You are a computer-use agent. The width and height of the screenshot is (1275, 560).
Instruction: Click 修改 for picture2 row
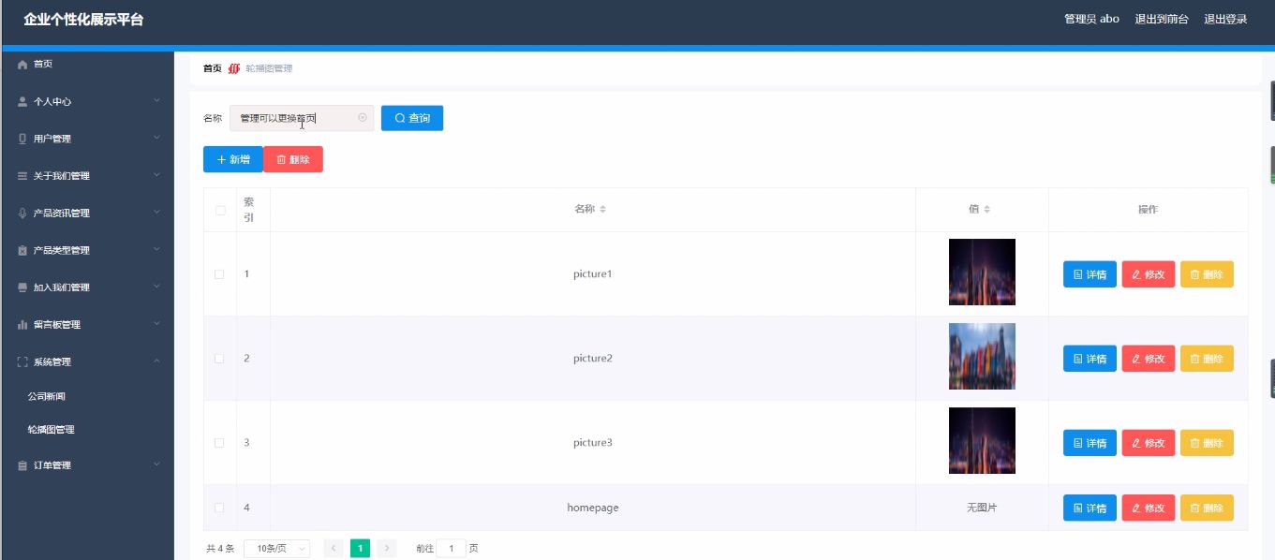[1149, 359]
